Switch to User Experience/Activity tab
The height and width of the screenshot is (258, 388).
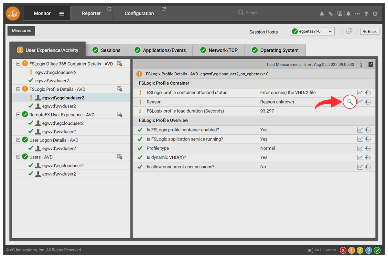coord(48,50)
